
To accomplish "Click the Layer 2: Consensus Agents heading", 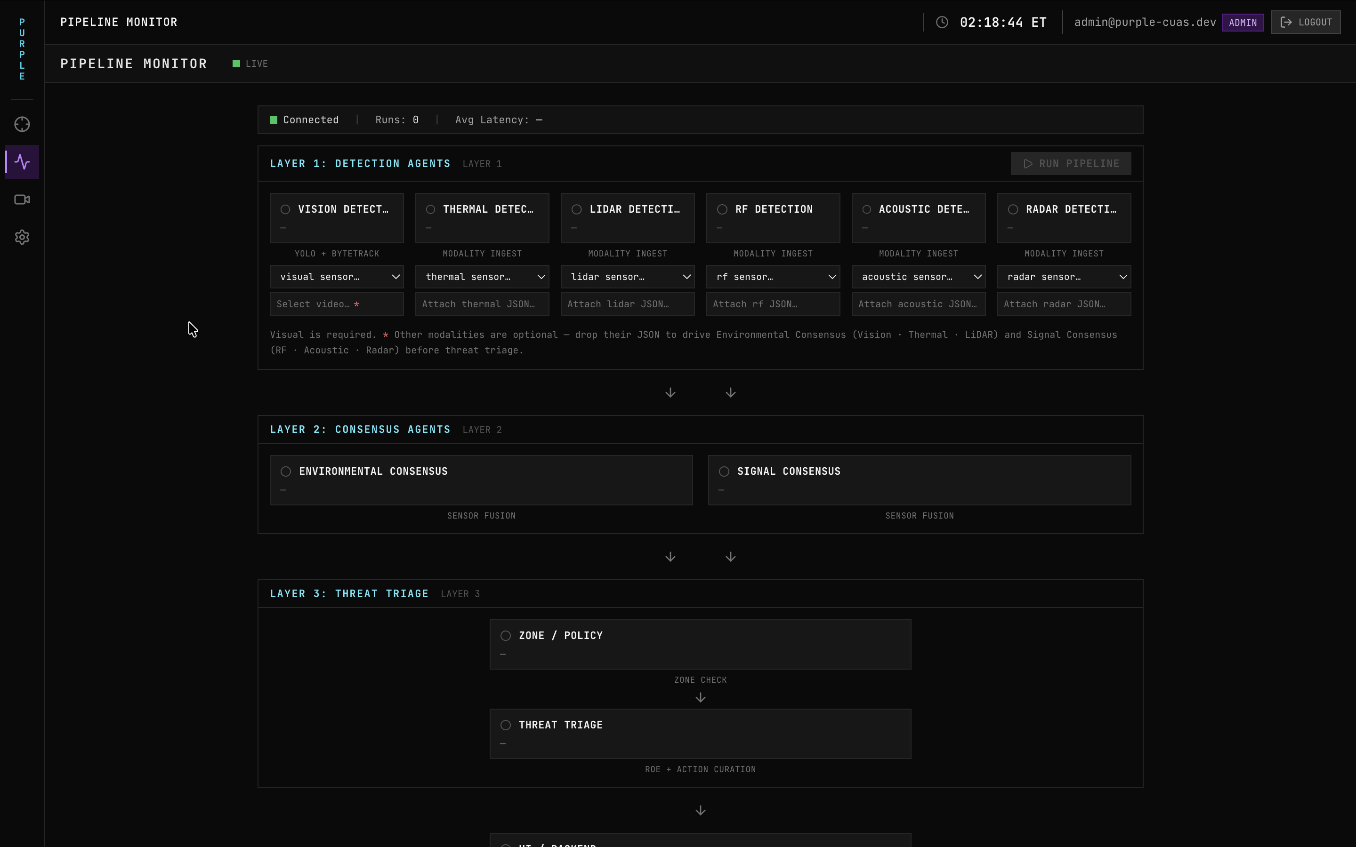I will click(x=360, y=430).
